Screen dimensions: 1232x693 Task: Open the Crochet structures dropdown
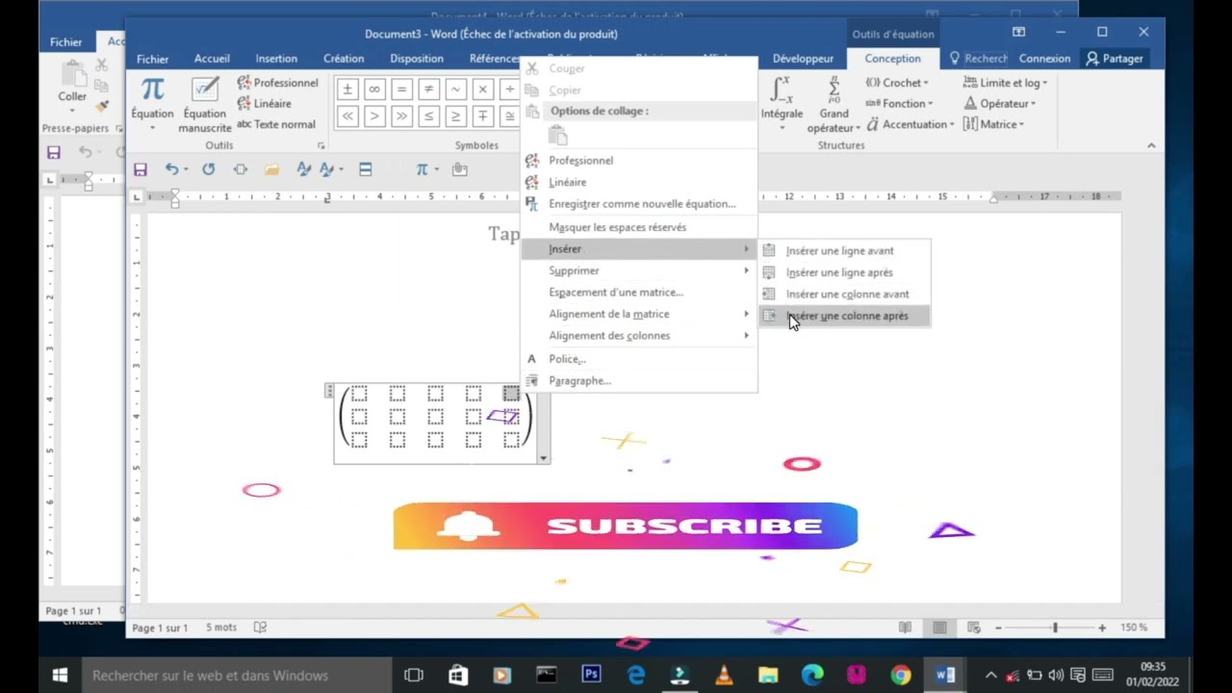tap(897, 83)
